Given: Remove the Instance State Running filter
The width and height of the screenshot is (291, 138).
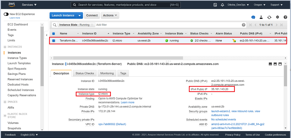Looking at the screenshot, I should click(x=92, y=25).
